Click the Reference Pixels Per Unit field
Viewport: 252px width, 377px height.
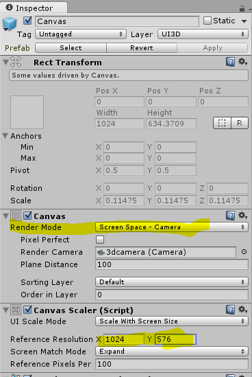172,364
